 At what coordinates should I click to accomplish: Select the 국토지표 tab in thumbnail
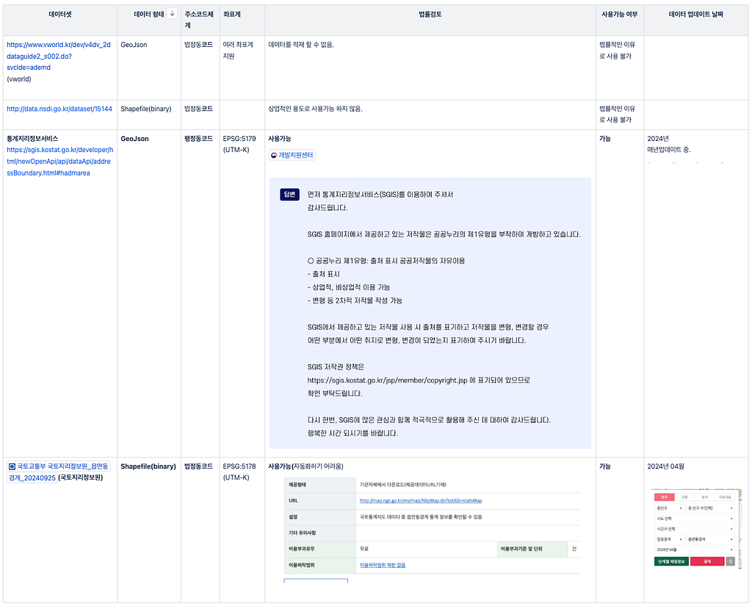(x=724, y=497)
